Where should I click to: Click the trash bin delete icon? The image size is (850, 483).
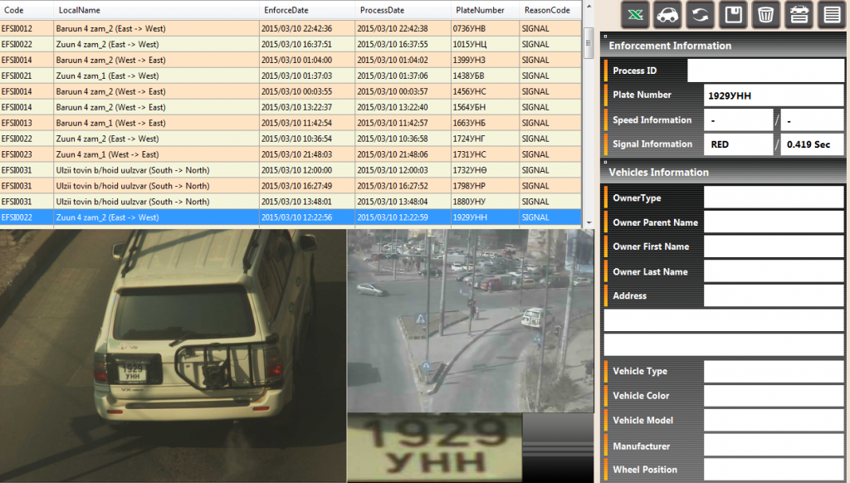point(766,15)
